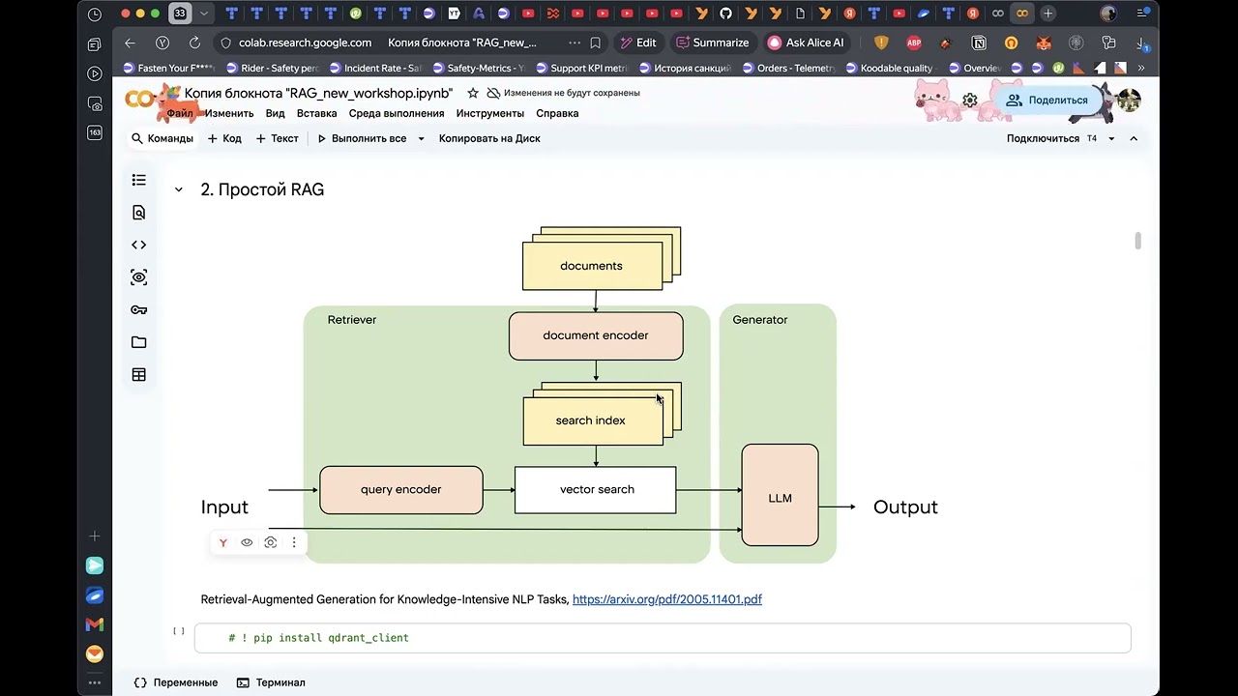Open the table of contents sidebar panel

click(139, 180)
